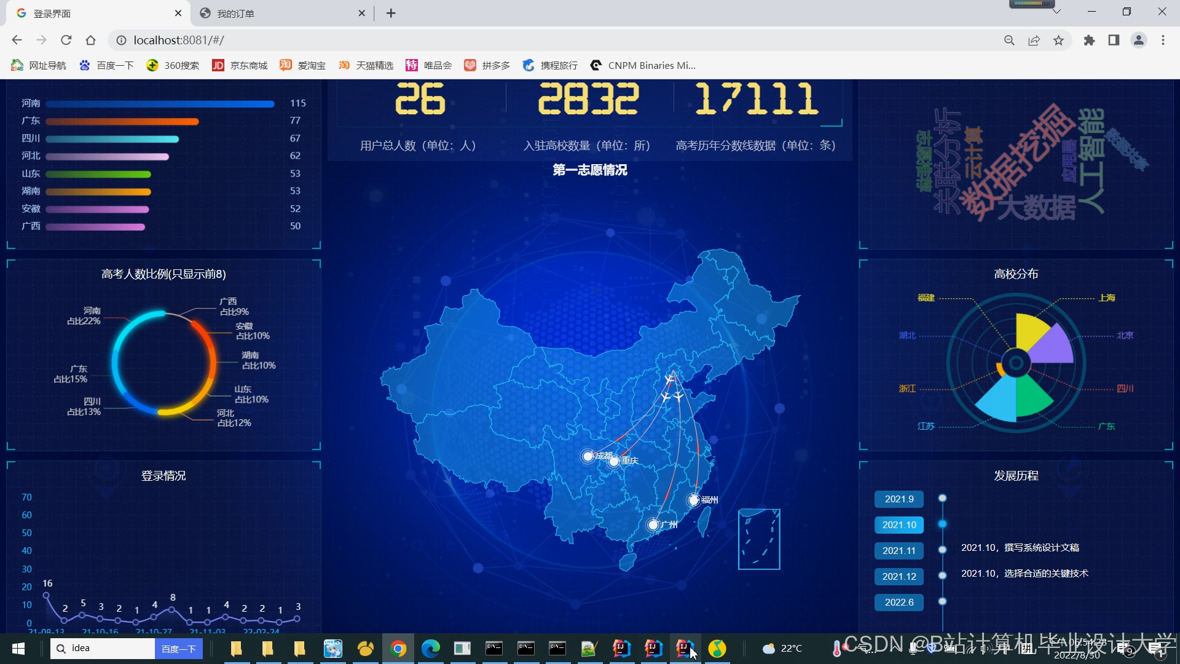Expand the tab search chevron
This screenshot has height=664, width=1180.
click(x=1056, y=12)
